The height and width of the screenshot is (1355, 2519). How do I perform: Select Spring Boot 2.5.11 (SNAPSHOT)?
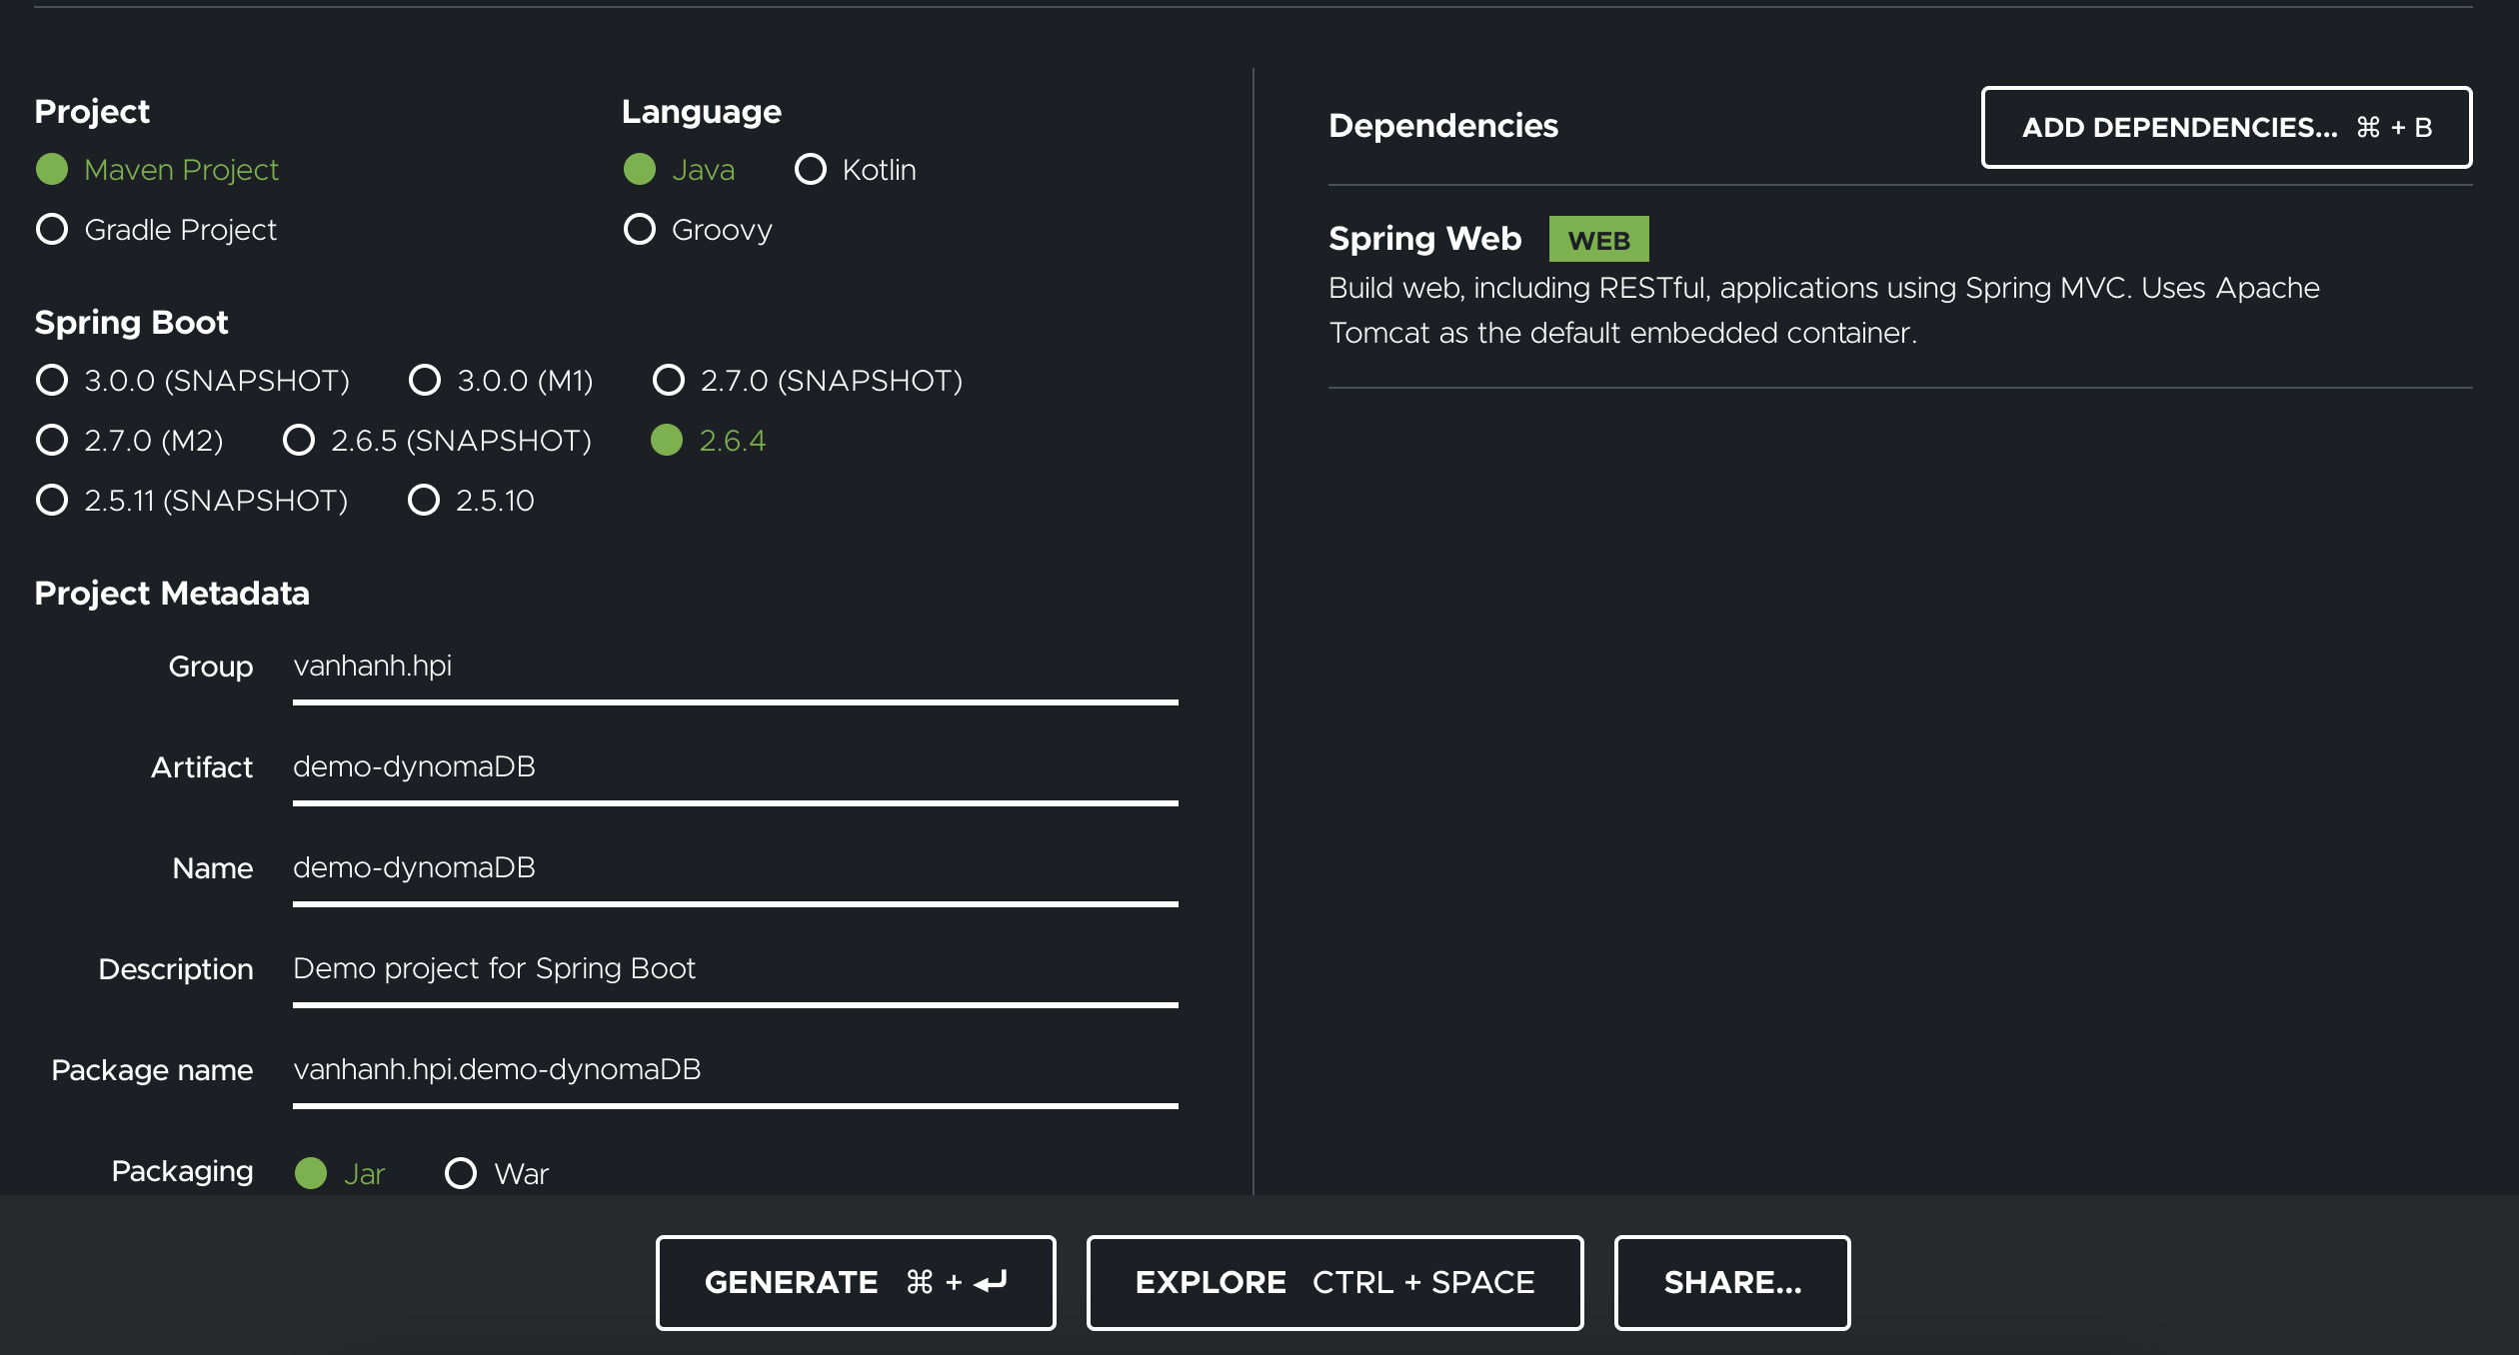pyautogui.click(x=52, y=501)
